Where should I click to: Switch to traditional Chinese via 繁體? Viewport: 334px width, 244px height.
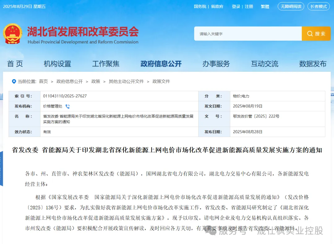(x=265, y=6)
